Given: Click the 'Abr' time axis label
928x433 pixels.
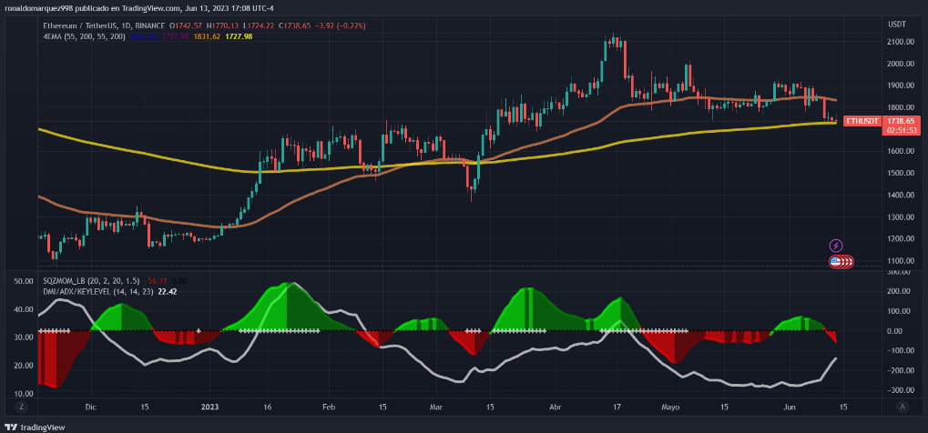Looking at the screenshot, I should 556,407.
